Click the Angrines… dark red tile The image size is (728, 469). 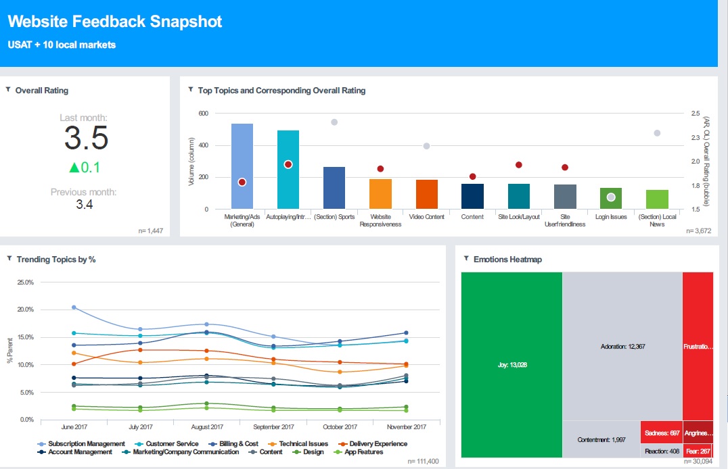pyautogui.click(x=698, y=433)
